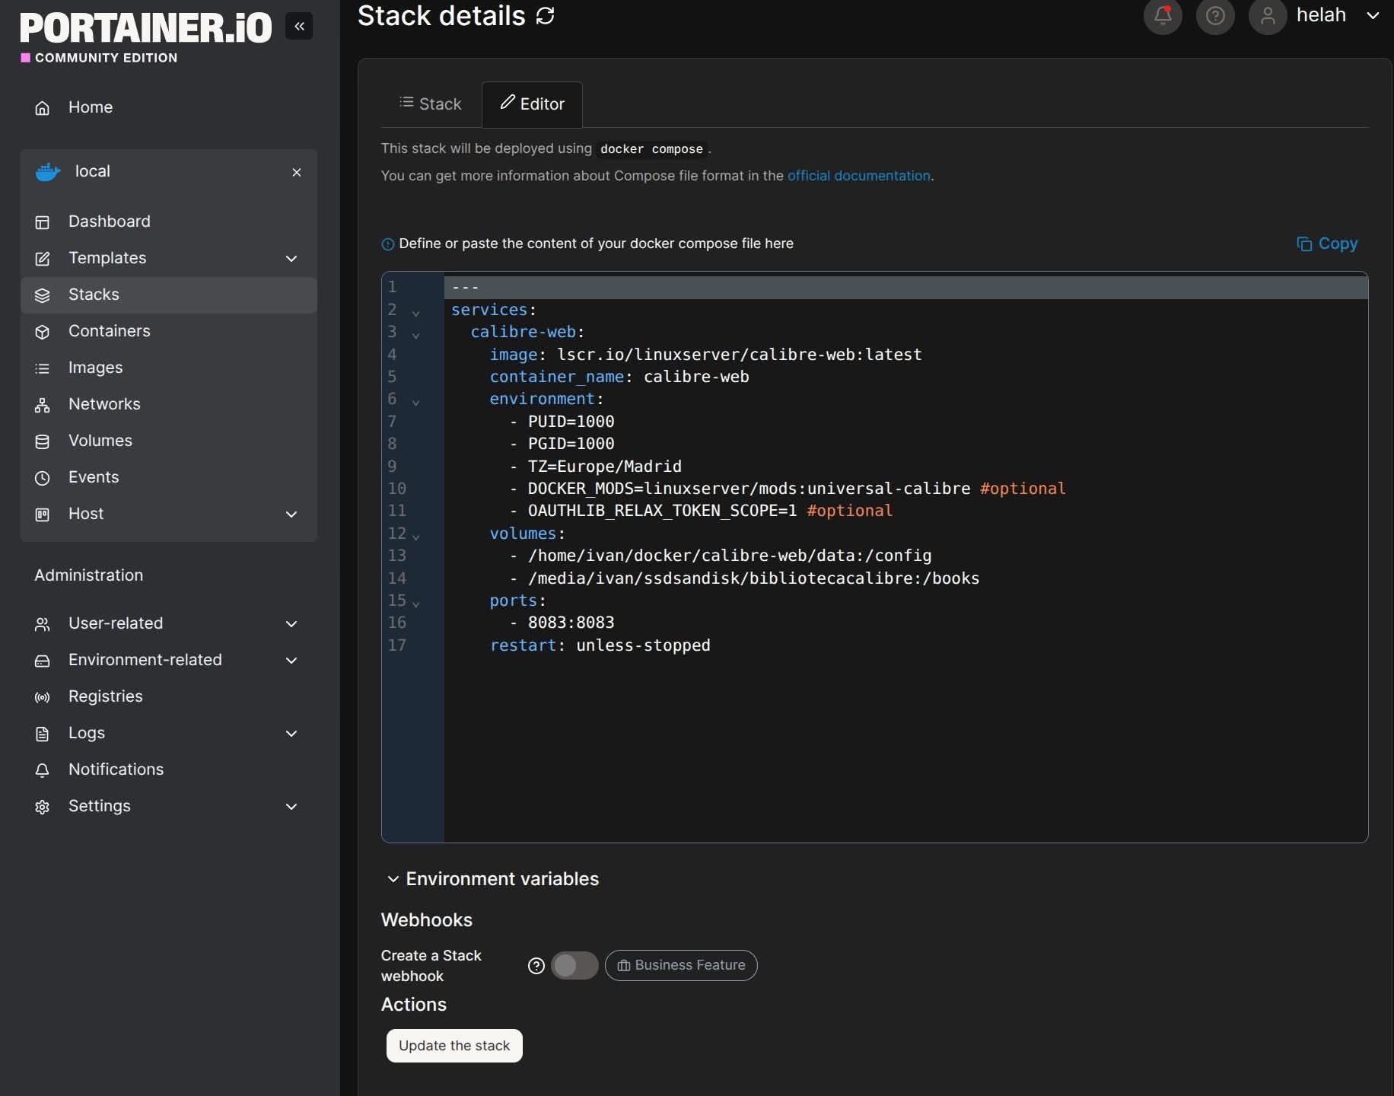The image size is (1394, 1096).
Task: Click the refresh icon beside Stack details
Action: (545, 16)
